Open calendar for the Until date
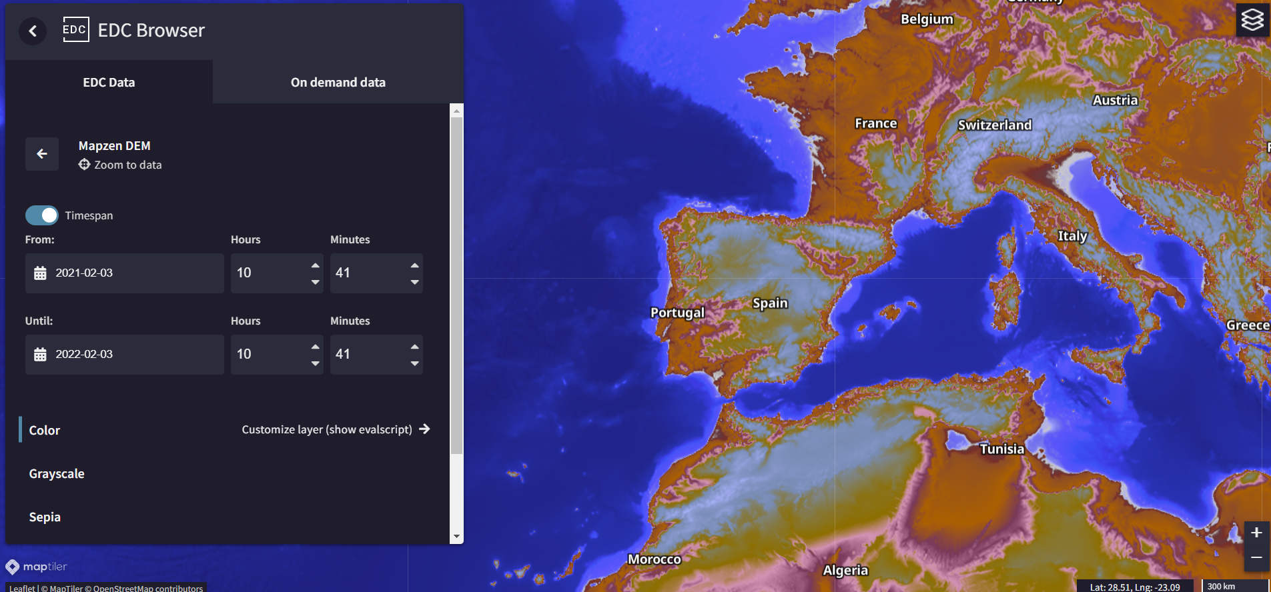The width and height of the screenshot is (1271, 592). [40, 355]
